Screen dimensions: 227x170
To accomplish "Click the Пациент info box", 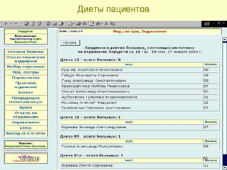I will tap(26, 145).
